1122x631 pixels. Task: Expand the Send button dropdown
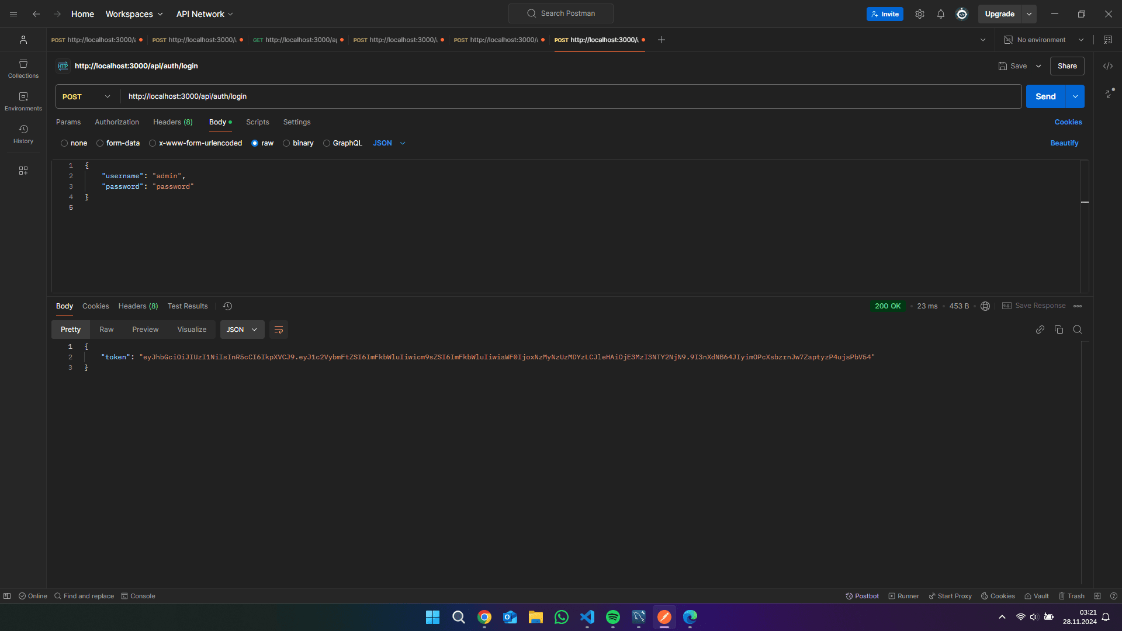1075,96
